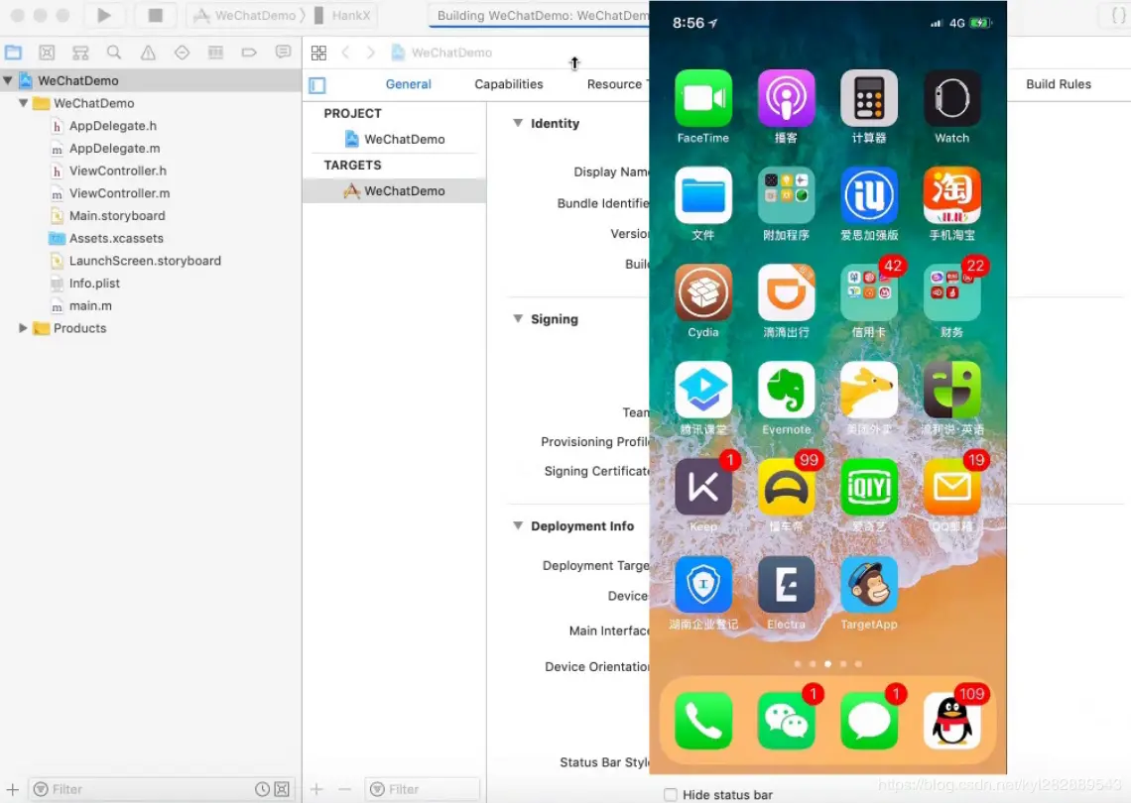Toggle the project and targets list sidebar icon
1131x803 pixels.
(x=317, y=85)
